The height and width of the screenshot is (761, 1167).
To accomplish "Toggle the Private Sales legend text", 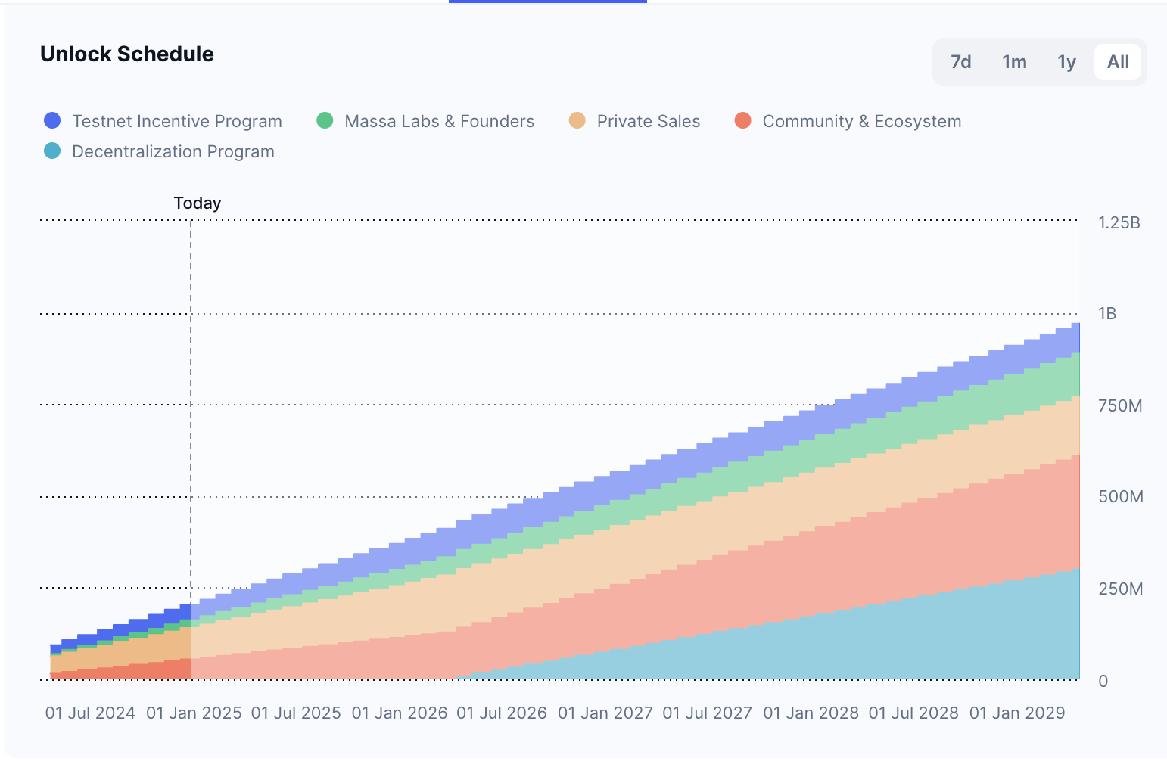I will (x=648, y=121).
